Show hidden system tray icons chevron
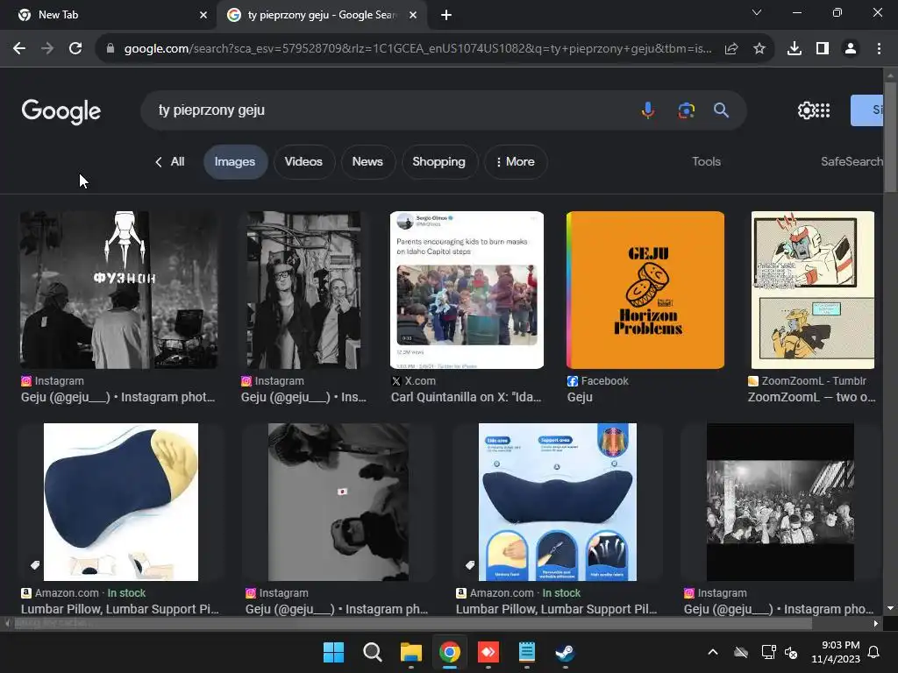 (713, 652)
